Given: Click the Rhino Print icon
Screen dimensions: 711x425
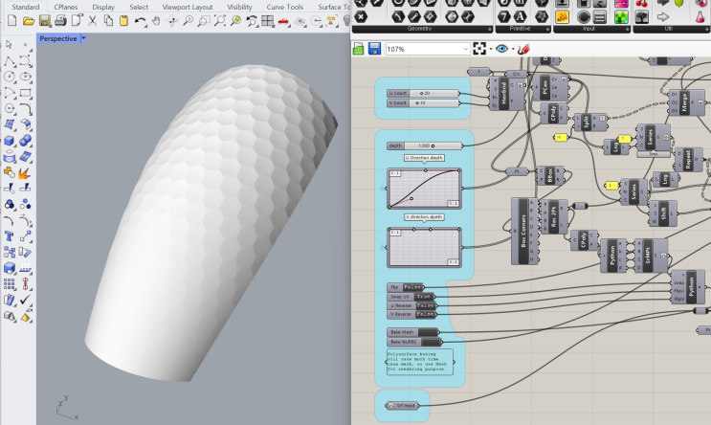Looking at the screenshot, I should coord(60,20).
